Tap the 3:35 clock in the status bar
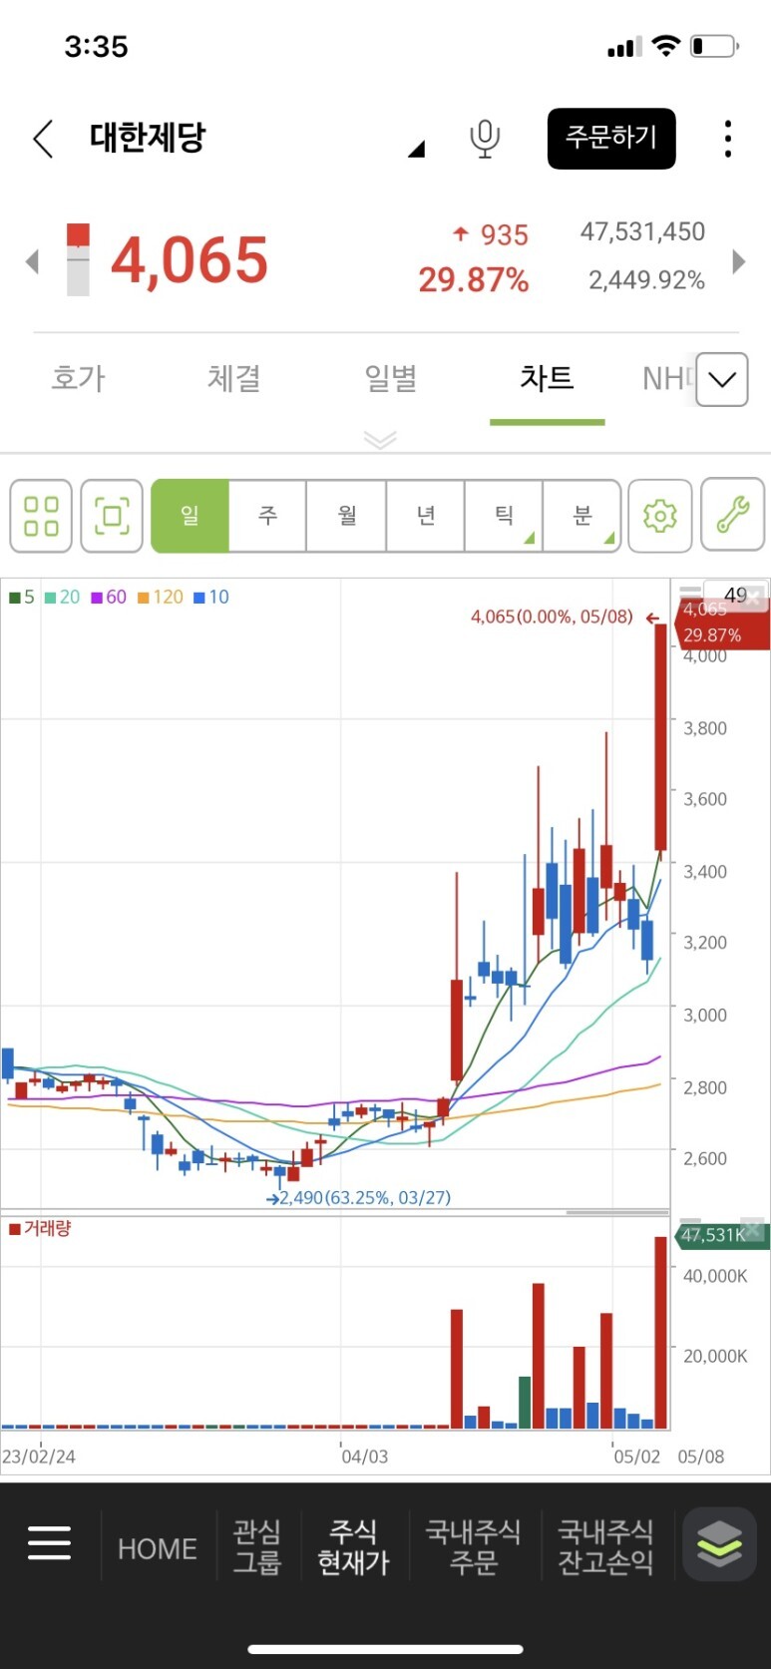Image resolution: width=771 pixels, height=1669 pixels. click(97, 46)
